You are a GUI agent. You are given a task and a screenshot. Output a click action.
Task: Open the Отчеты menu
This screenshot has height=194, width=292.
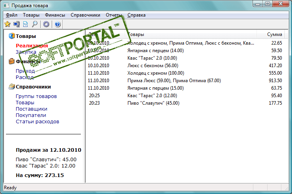114,15
